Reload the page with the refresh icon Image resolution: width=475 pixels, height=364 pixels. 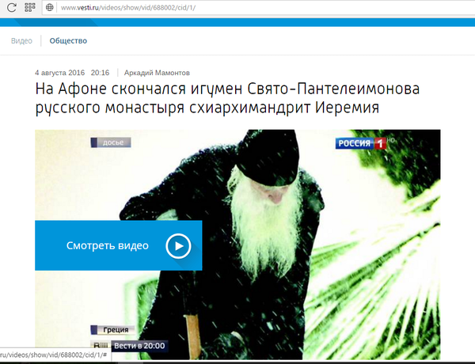[x=12, y=7]
